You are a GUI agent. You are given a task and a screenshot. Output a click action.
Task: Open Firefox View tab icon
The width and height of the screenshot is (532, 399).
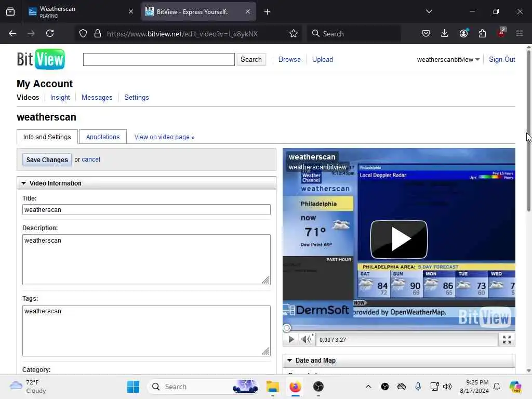10,12
